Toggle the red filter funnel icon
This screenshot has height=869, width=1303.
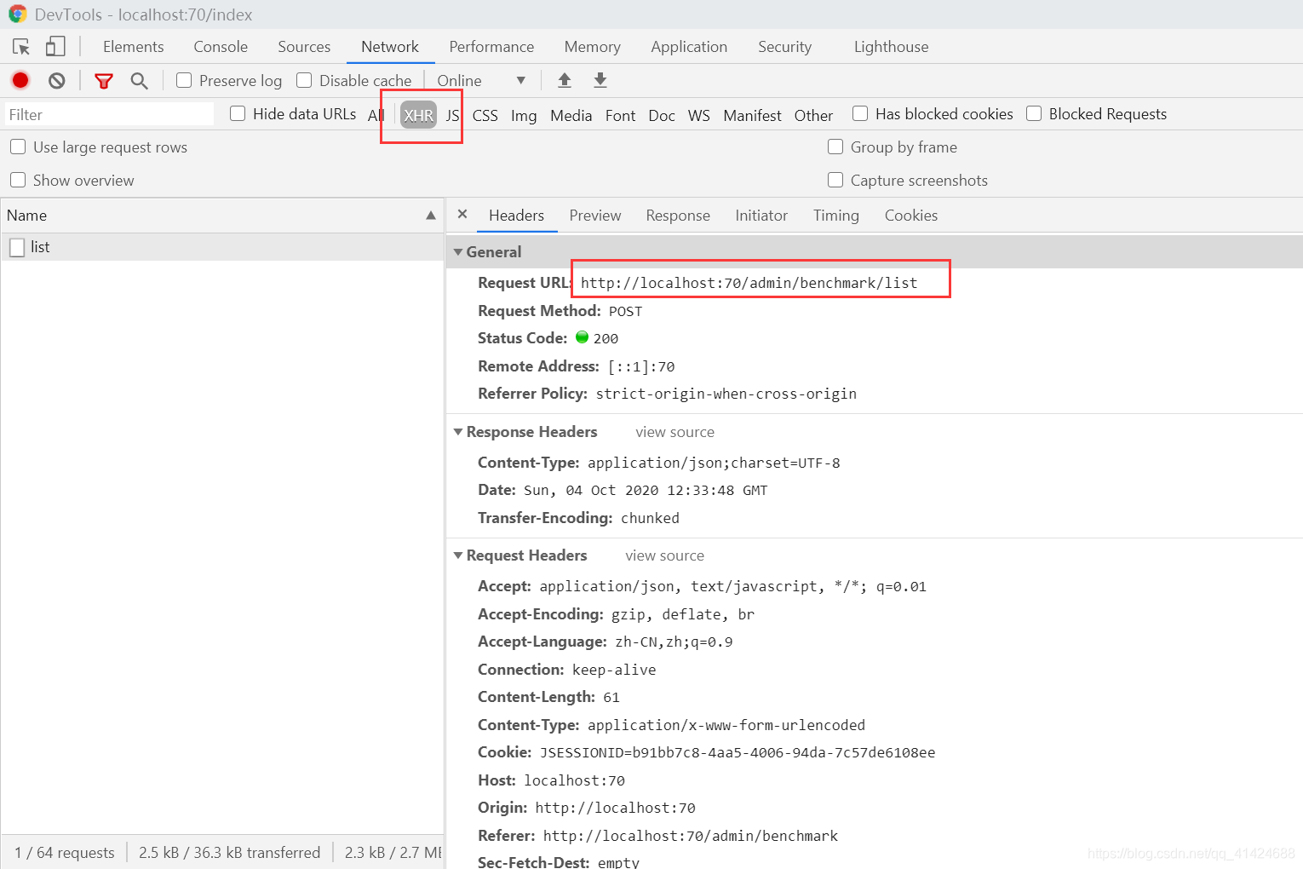(104, 81)
